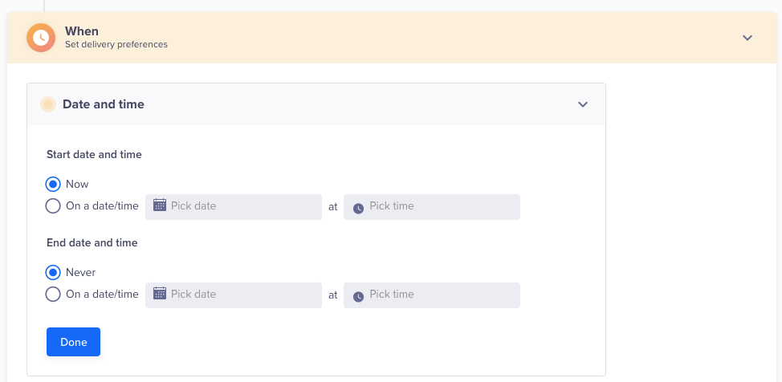Image resolution: width=782 pixels, height=382 pixels.
Task: Select the Now start option
Action: pos(54,185)
